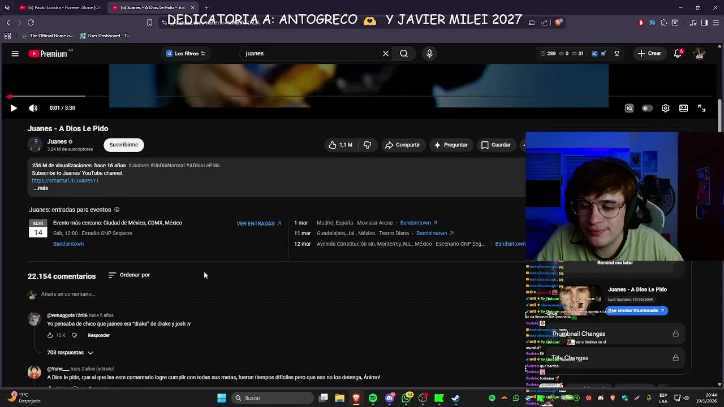Open the Windows Start menu

pyautogui.click(x=222, y=398)
